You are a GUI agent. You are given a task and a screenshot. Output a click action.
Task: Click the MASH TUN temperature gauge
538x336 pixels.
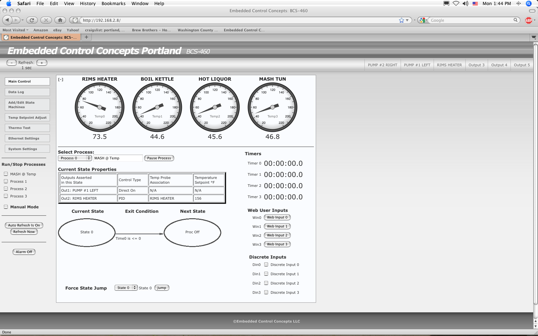(273, 107)
